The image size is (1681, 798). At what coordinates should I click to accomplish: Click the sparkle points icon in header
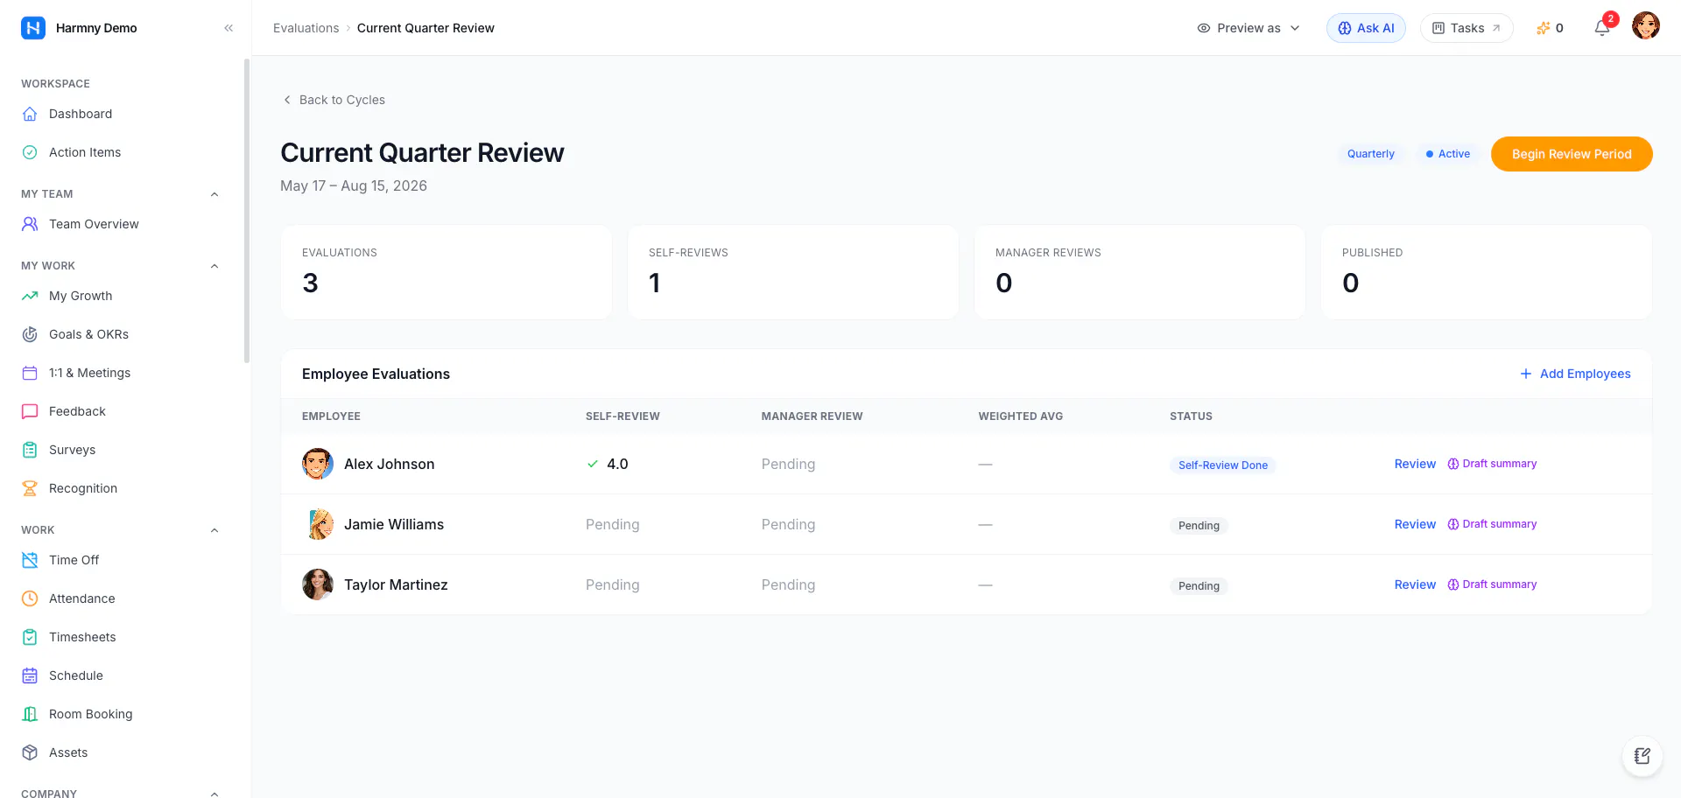(x=1543, y=28)
